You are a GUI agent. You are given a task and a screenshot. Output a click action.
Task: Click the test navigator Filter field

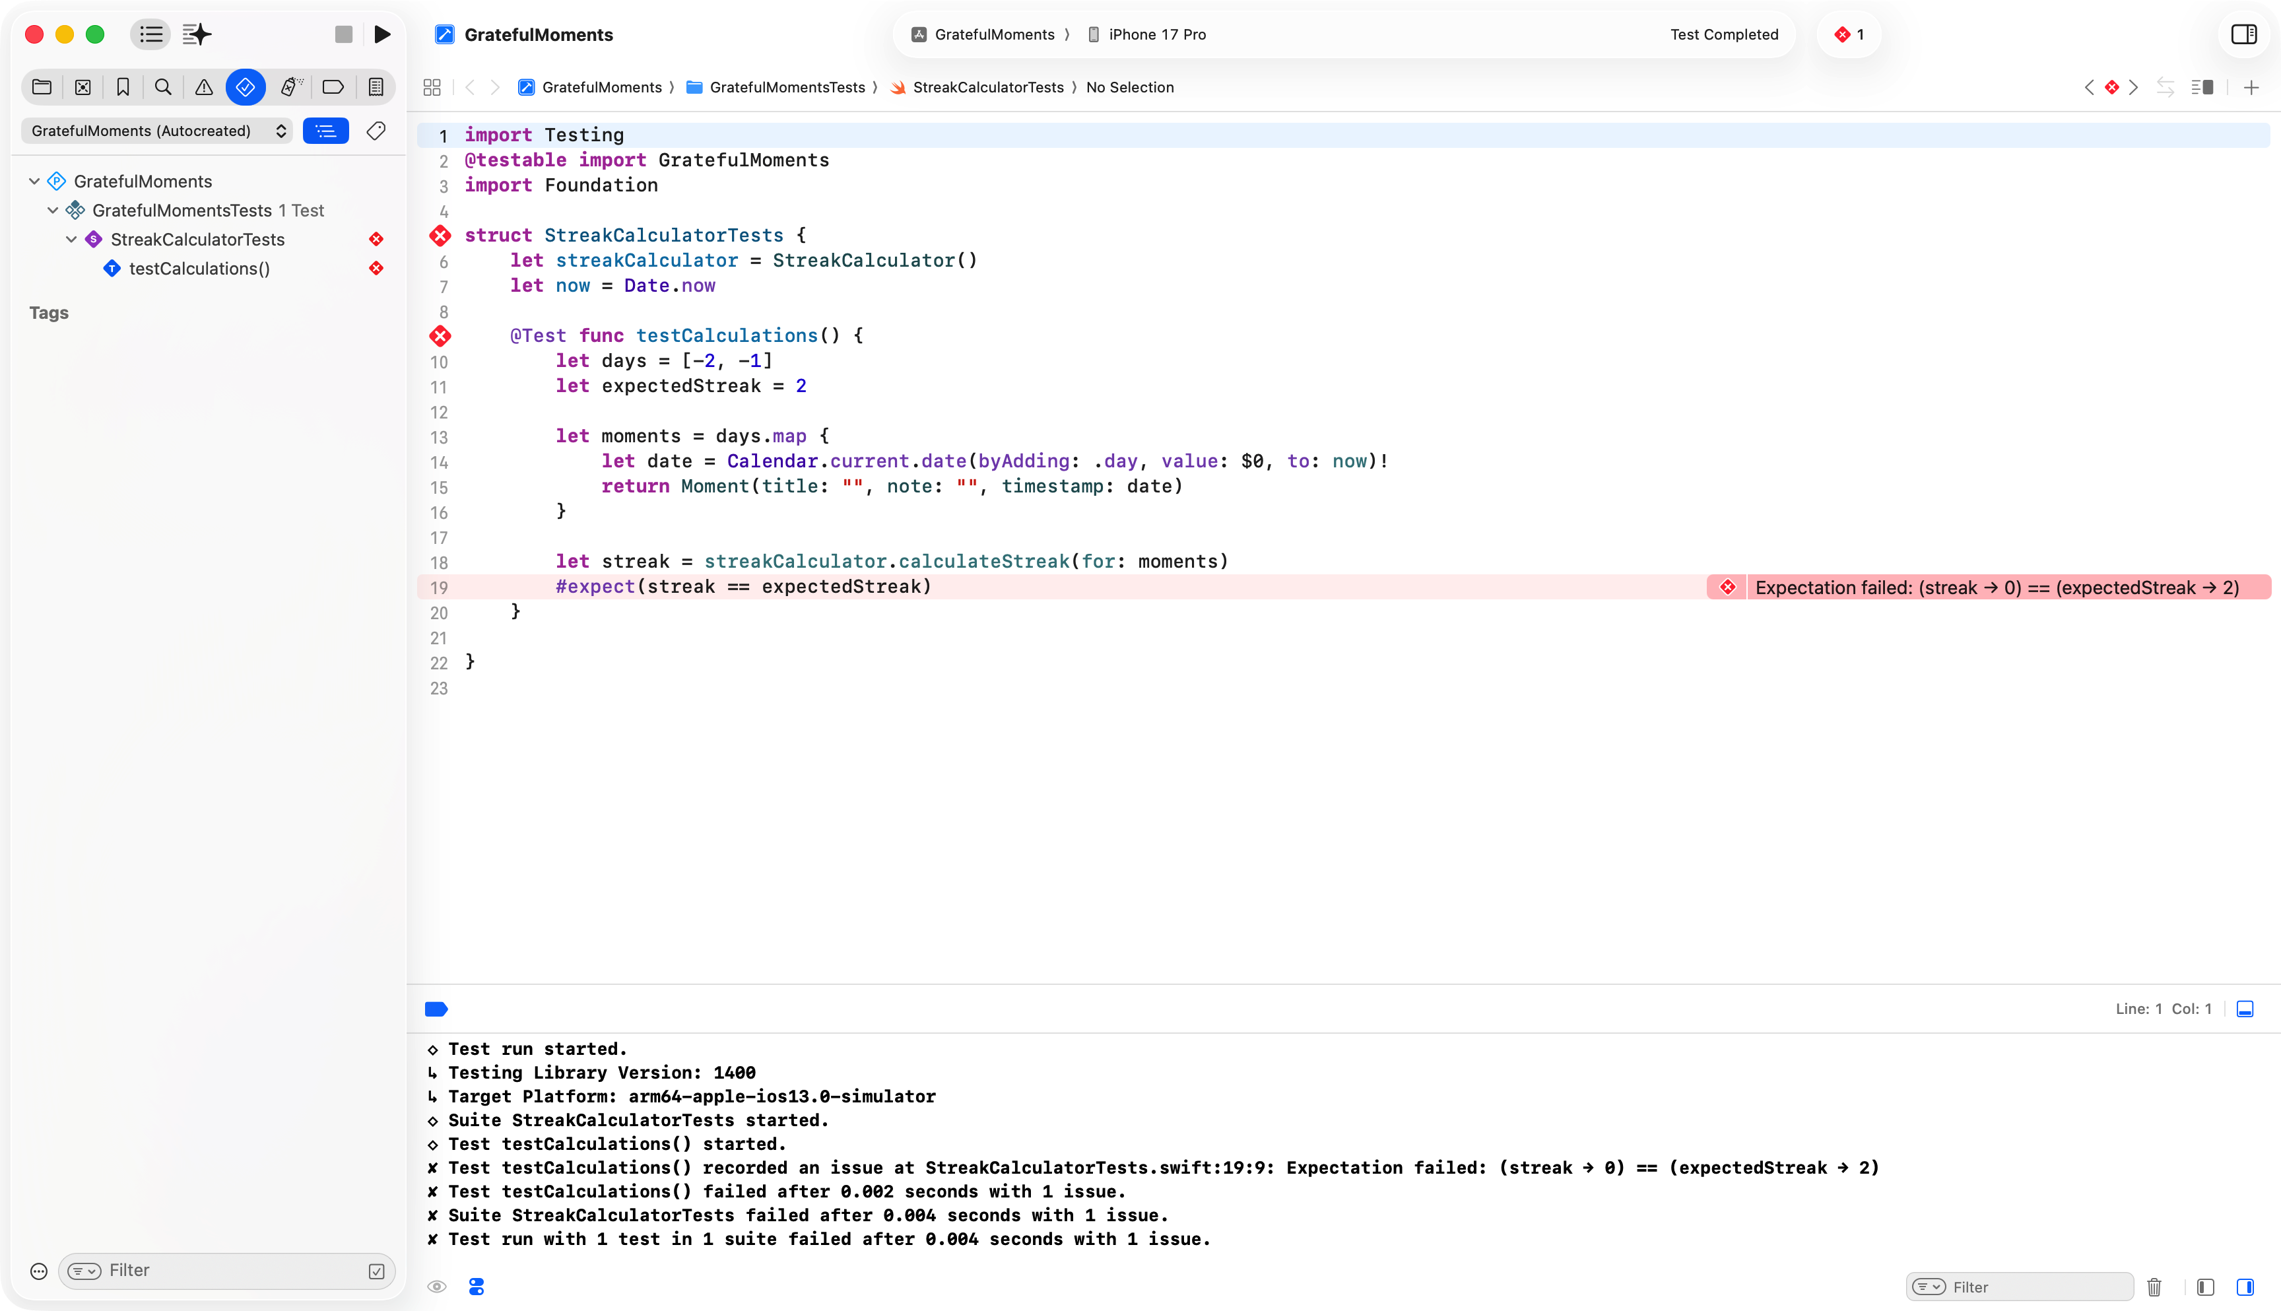(x=226, y=1271)
